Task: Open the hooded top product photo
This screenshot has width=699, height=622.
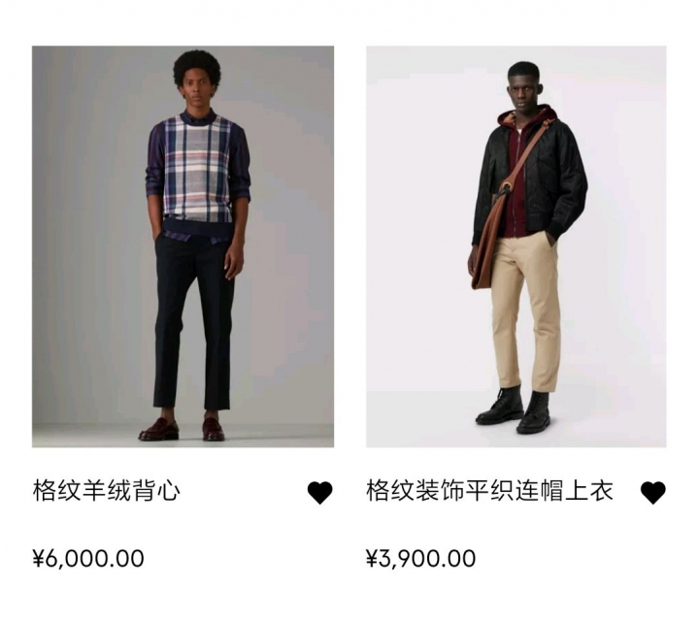Action: [516, 246]
